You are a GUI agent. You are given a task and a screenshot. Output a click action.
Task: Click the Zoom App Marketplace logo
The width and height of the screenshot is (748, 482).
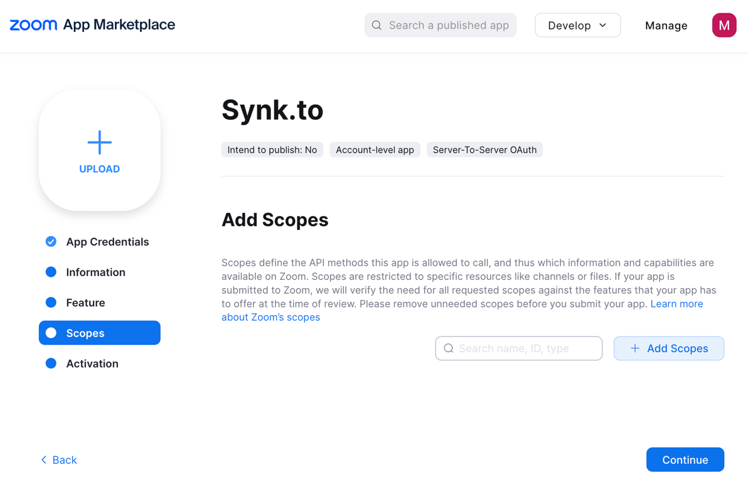[92, 25]
